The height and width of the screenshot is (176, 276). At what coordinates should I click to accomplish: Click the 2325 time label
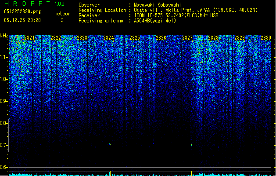[x=135, y=38]
